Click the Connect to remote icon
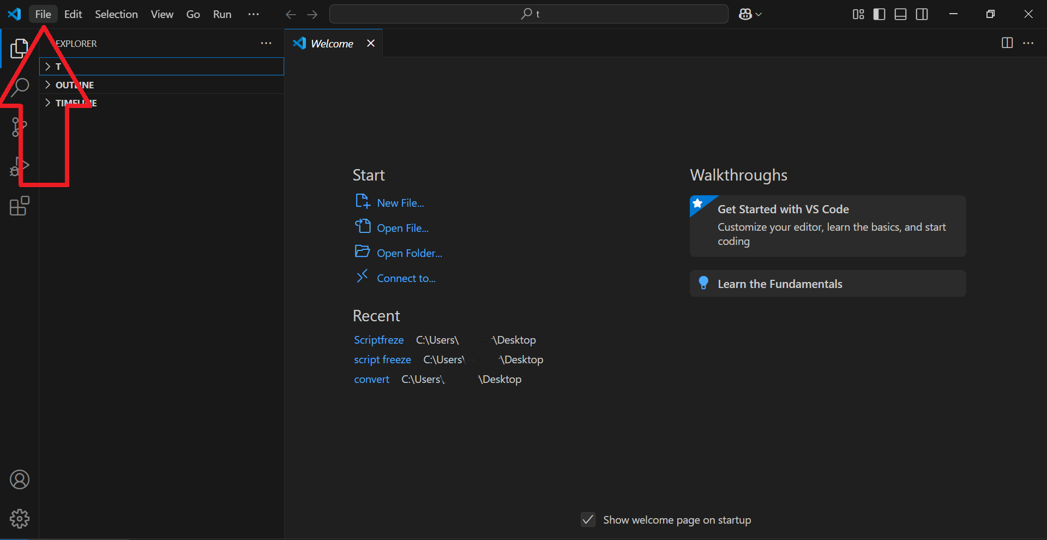 pos(362,277)
